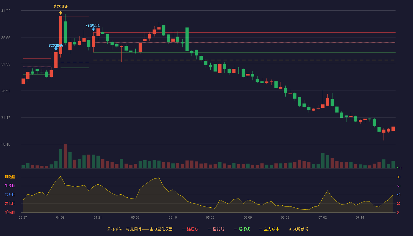The image size is (413, 236).
Task: Click the 05-06 date label
Action: [135, 217]
